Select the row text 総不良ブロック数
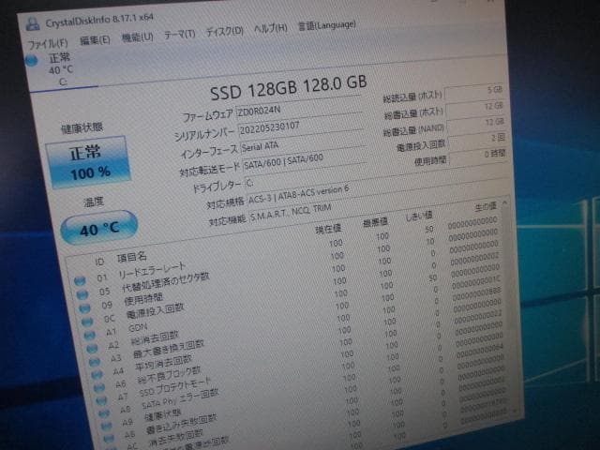 tap(169, 375)
